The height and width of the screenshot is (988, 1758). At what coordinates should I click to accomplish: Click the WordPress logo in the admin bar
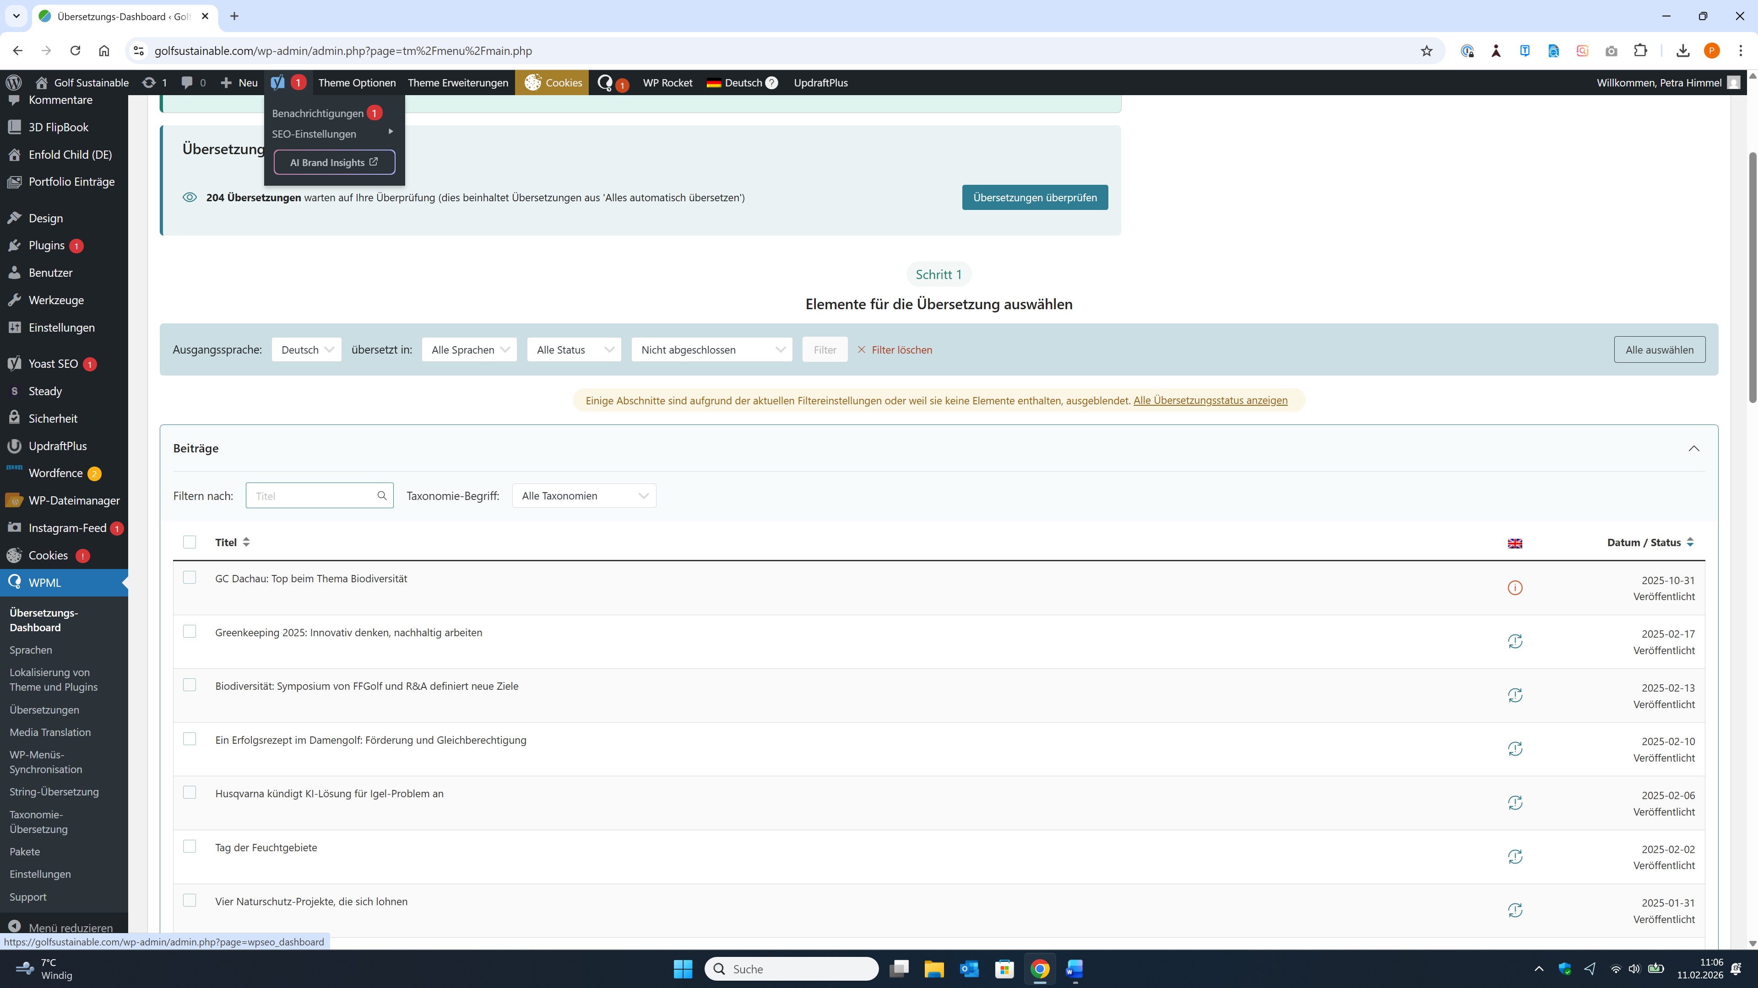coord(14,82)
